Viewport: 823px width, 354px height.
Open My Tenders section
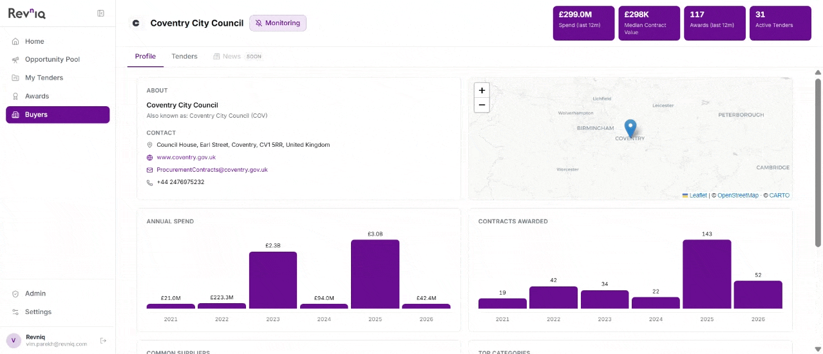58,78
